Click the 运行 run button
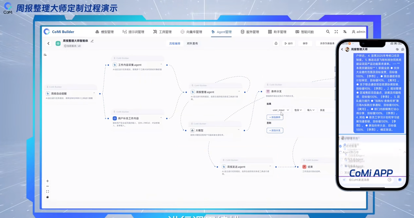Image resolution: width=414 pixels, height=218 pixels. click(288, 44)
